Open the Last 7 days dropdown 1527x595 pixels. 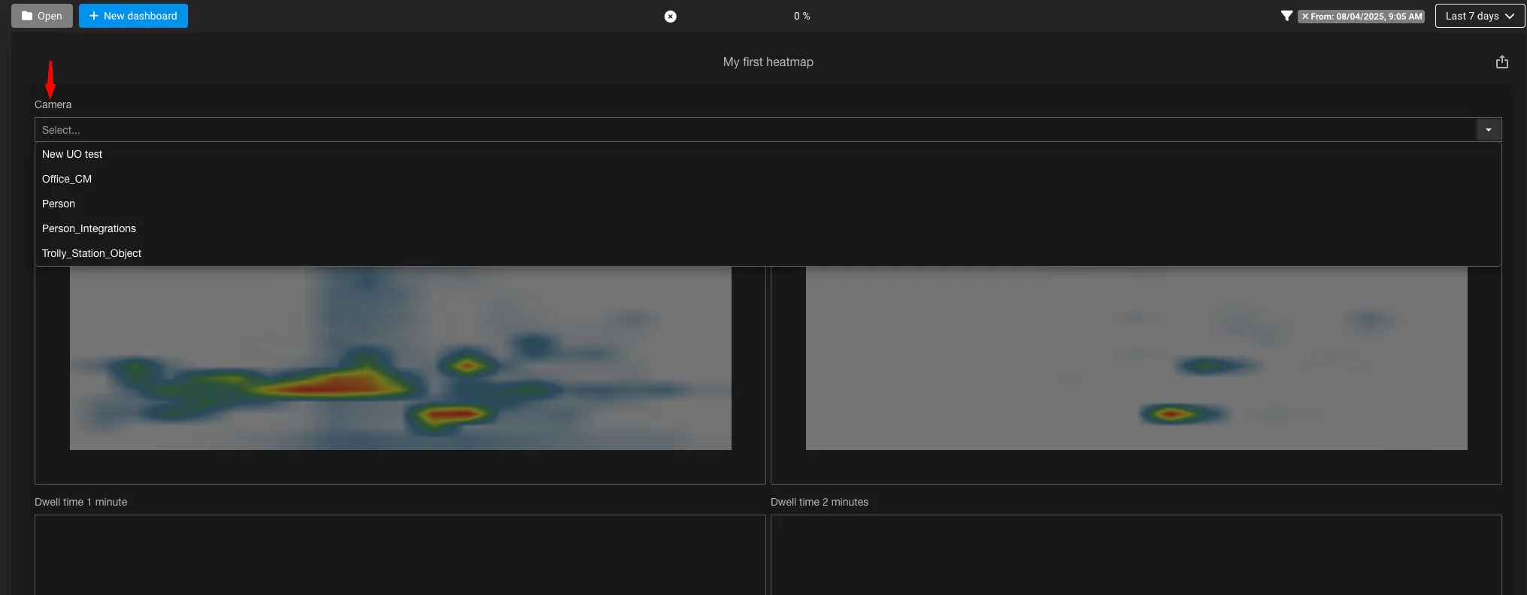tap(1480, 16)
